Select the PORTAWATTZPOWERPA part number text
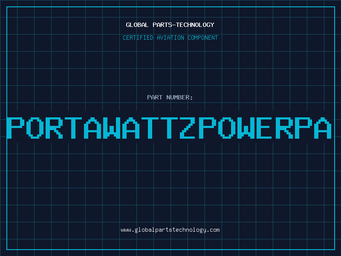This screenshot has height=256, width=341. click(170, 128)
